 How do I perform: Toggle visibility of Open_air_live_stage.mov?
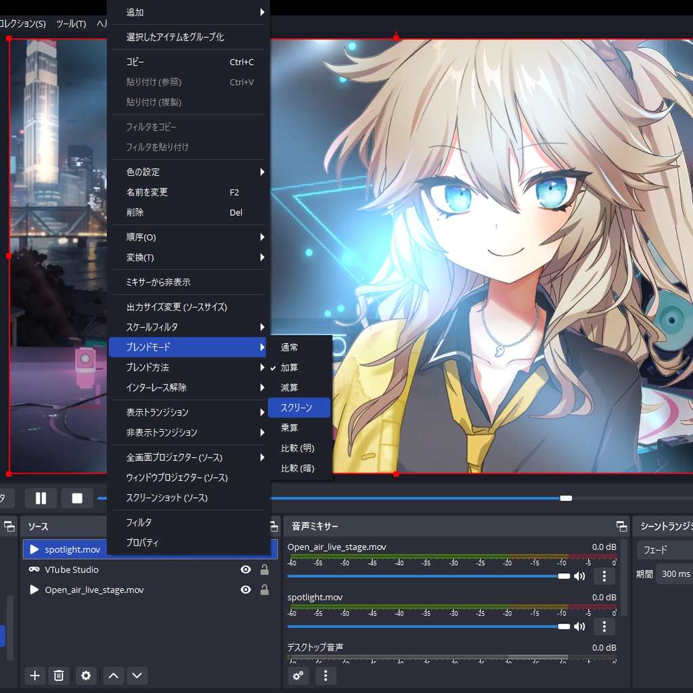[x=246, y=589]
